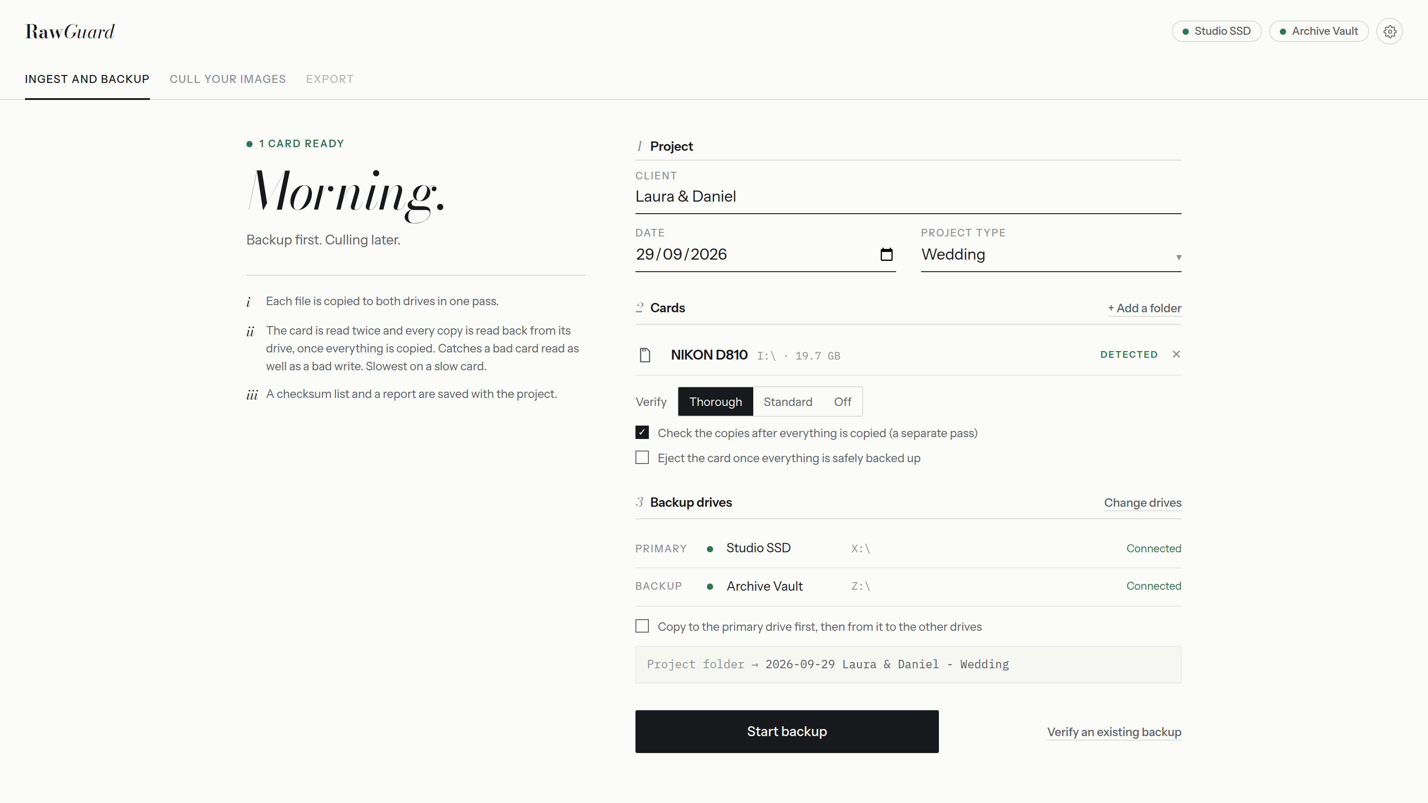This screenshot has width=1428, height=803.
Task: Click Connected status for Studio SSD
Action: 1154,549
